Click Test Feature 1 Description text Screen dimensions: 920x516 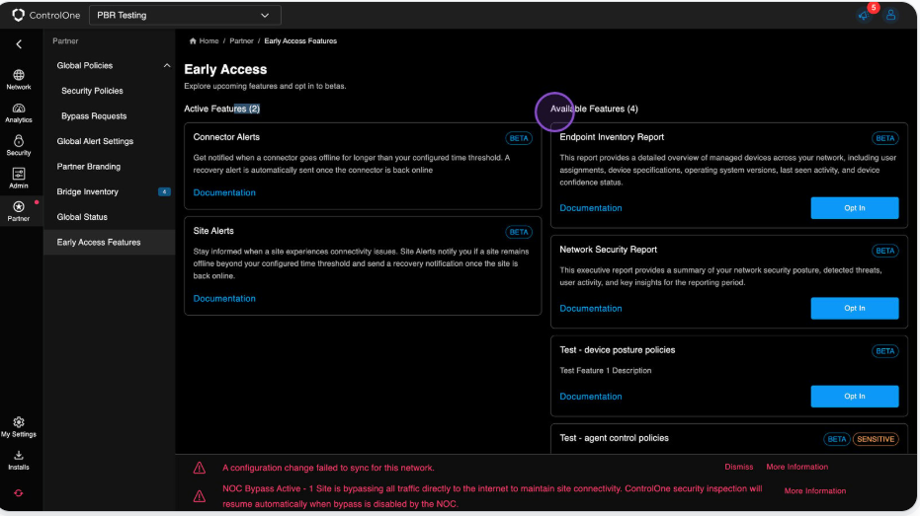click(605, 371)
